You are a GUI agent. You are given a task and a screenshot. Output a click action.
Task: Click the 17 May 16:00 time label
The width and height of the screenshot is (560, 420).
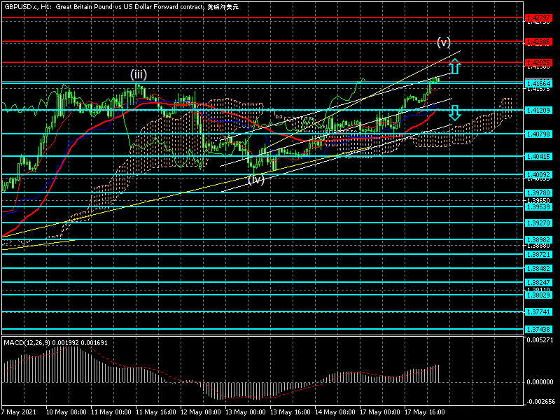424,412
